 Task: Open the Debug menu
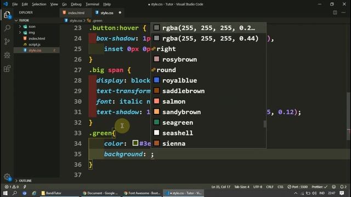coord(76,4)
